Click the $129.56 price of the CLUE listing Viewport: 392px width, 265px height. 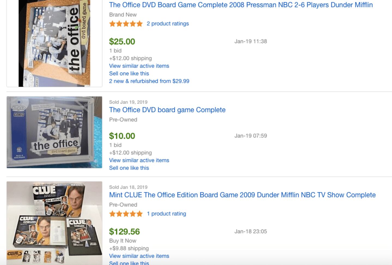click(x=124, y=232)
